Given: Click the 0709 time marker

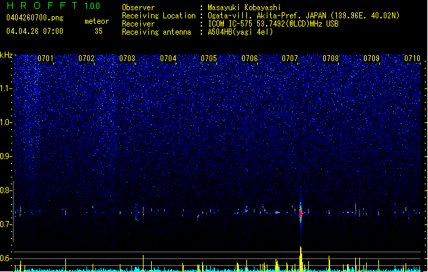Looking at the screenshot, I should tap(372, 58).
